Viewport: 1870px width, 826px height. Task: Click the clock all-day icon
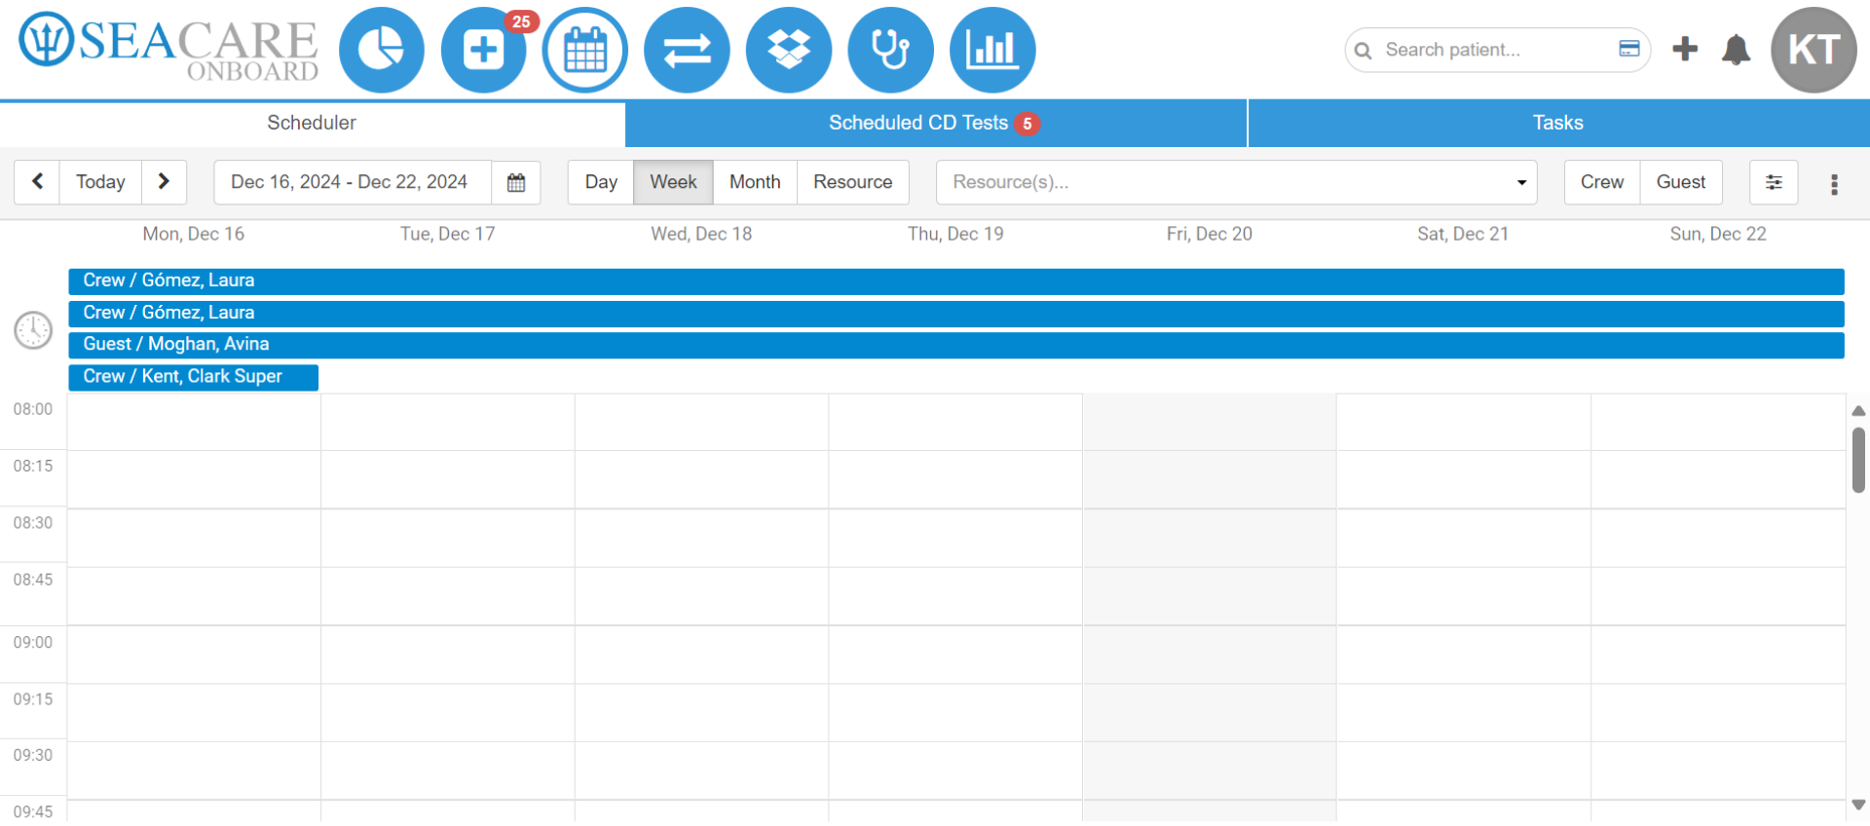pyautogui.click(x=33, y=330)
